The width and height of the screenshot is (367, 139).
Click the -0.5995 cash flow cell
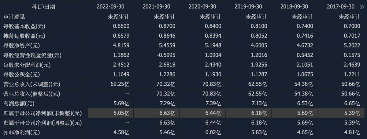tap(167, 55)
